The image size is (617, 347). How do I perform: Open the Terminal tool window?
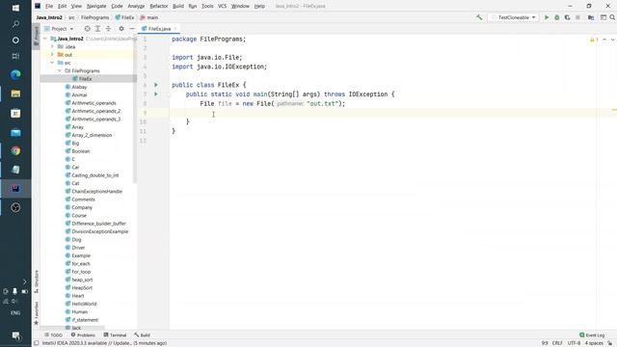pyautogui.click(x=115, y=335)
